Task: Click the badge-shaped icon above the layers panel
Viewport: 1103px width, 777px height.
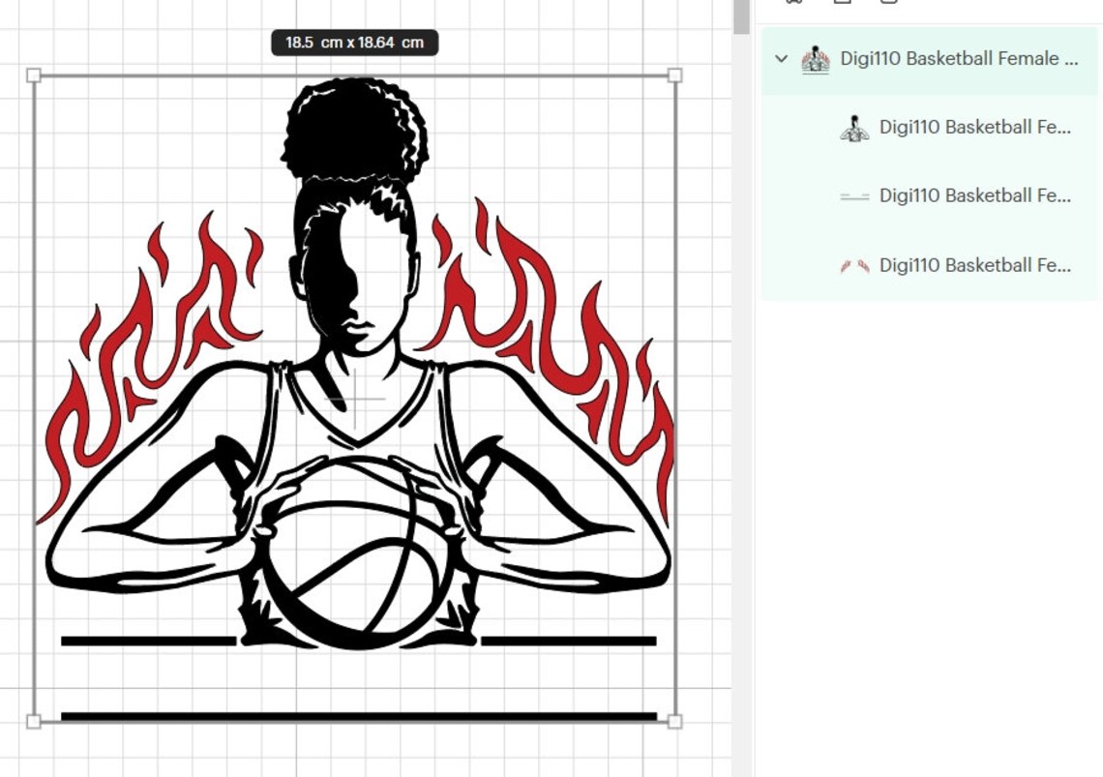Action: [x=795, y=3]
